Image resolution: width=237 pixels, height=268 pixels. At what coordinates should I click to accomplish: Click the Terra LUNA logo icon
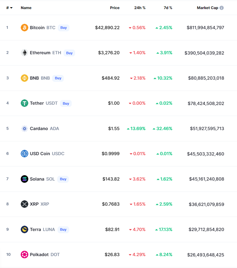click(x=25, y=229)
